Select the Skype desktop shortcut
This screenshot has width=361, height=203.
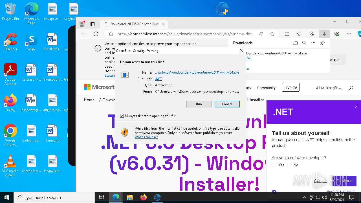tap(31, 42)
